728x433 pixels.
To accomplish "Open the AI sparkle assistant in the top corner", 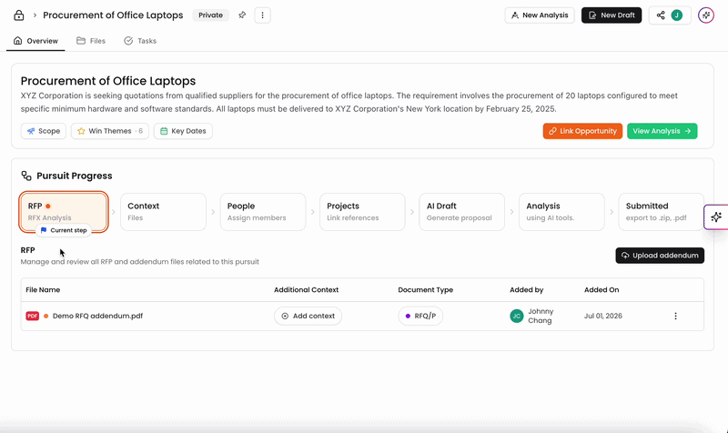I will click(x=706, y=15).
